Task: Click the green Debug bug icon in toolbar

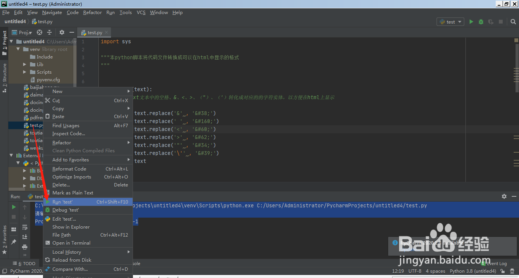Action: (x=481, y=22)
